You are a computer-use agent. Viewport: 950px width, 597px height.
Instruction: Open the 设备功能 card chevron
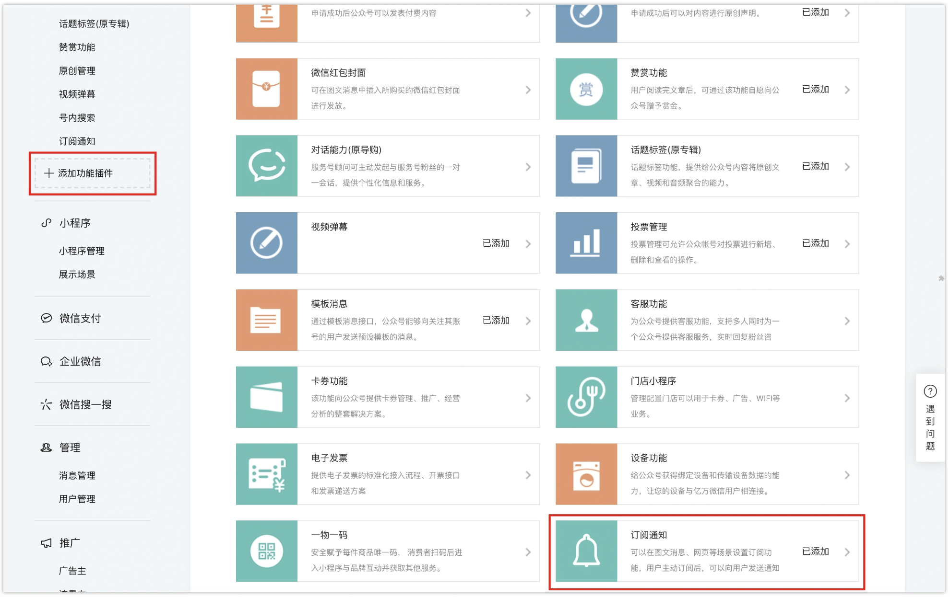tap(847, 475)
